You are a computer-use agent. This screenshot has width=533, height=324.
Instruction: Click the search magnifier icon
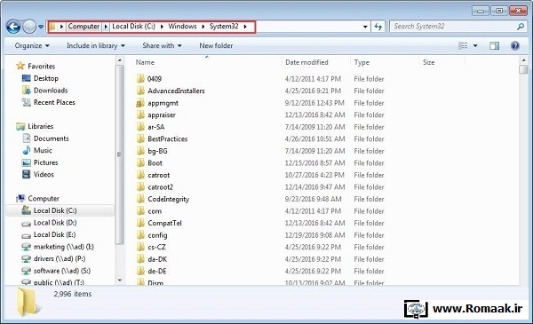pyautogui.click(x=520, y=27)
